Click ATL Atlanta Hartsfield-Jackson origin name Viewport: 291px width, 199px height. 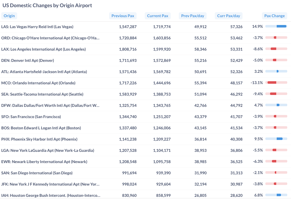44,72
